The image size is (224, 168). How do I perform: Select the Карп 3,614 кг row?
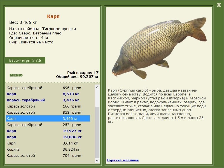48,143
